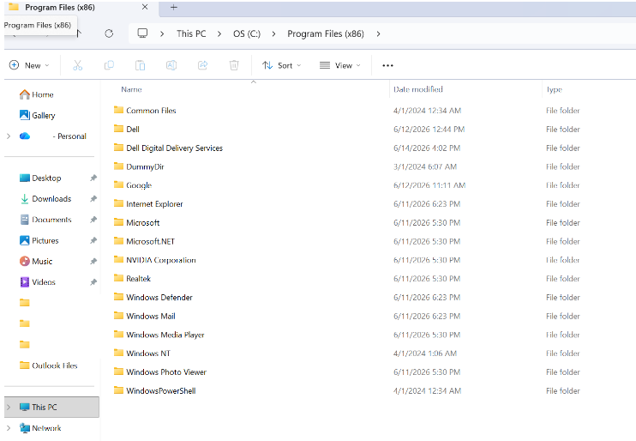Refresh the folder view
The height and width of the screenshot is (441, 636).
click(109, 33)
